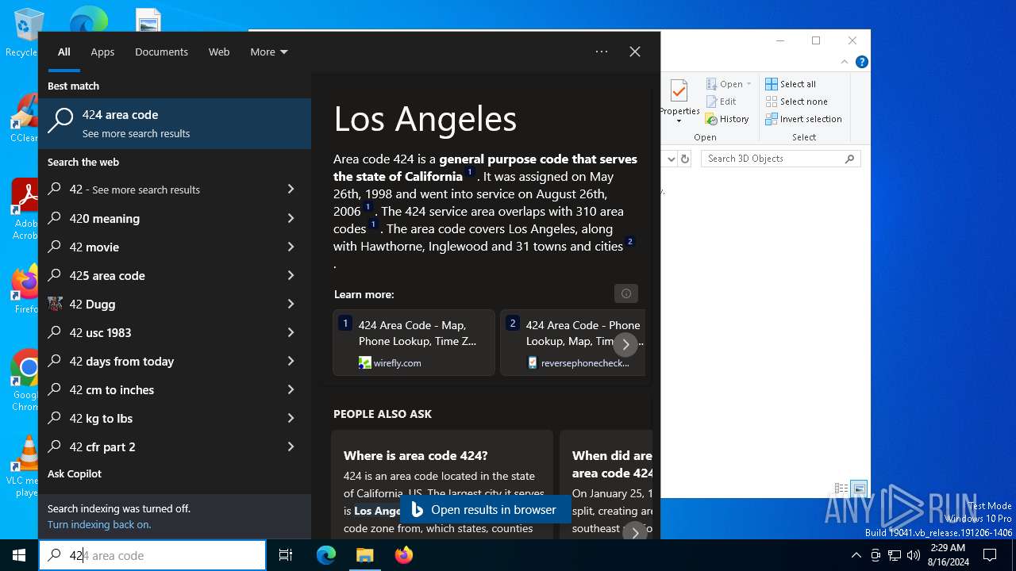Switch to the Web search tab

tap(219, 52)
